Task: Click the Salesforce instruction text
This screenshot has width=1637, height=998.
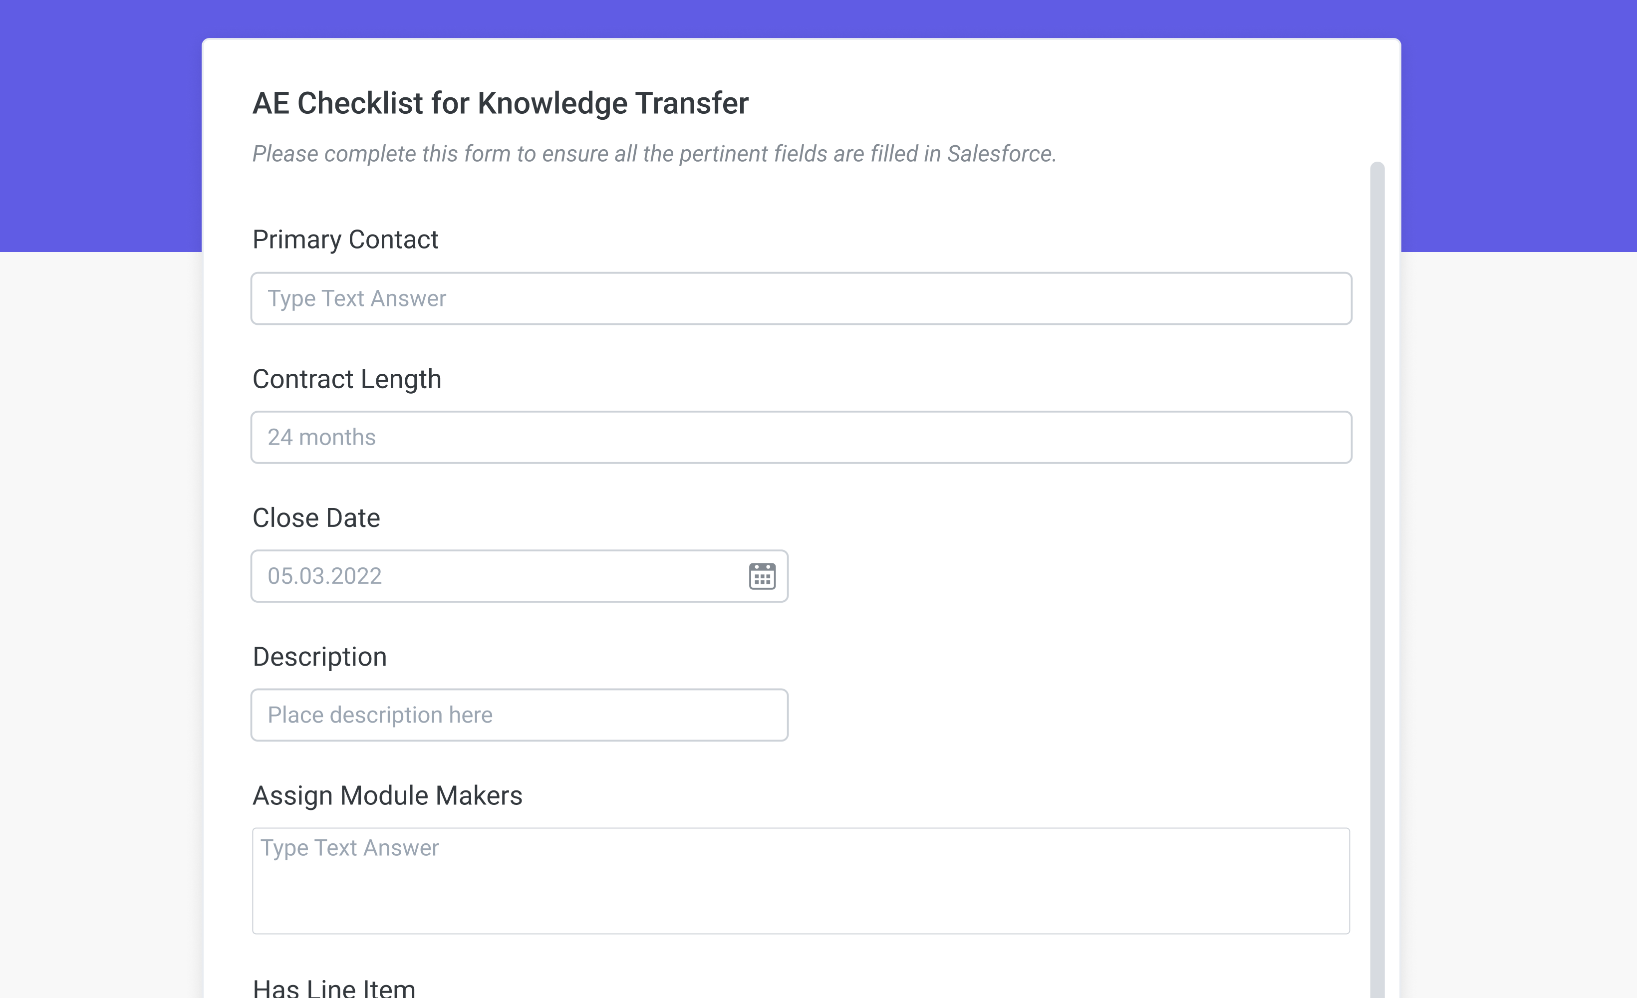Action: (654, 154)
